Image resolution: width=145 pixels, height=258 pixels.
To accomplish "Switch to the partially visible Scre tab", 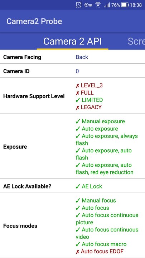I will pyautogui.click(x=136, y=41).
